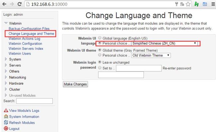216x132 pixels.
Task: Expand the Hardware category
Action: pos(6,83)
